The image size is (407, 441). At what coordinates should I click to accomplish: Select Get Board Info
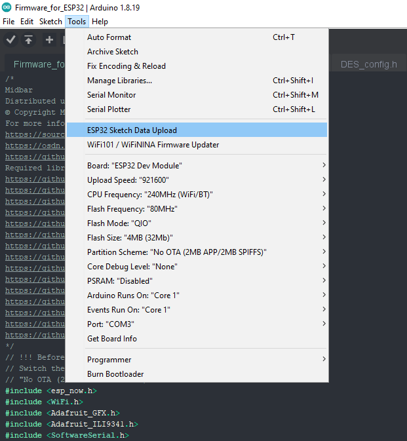[197, 338]
